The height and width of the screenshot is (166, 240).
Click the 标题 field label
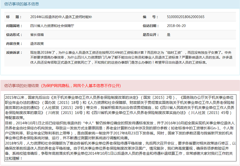coord(14,17)
